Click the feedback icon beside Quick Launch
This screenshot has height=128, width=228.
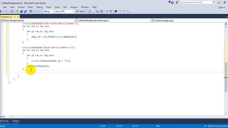pyautogui.click(x=177, y=2)
